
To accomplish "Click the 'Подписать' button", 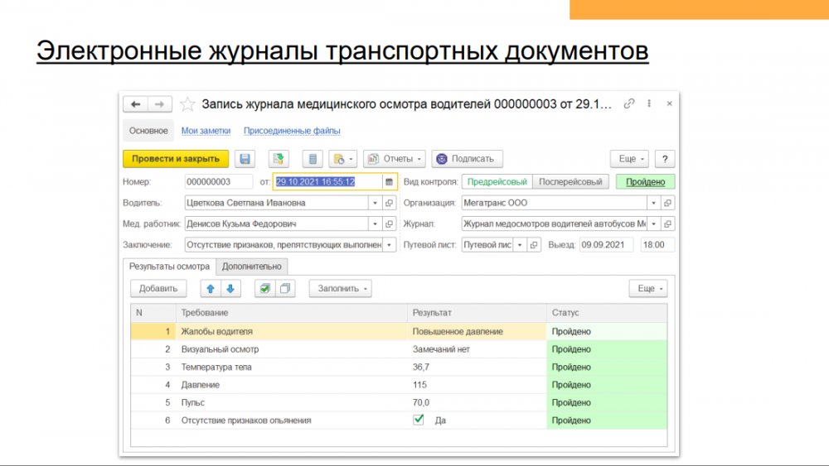I will (x=466, y=159).
